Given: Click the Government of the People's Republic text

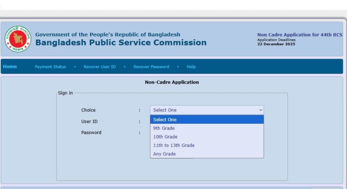Looking at the screenshot, I should 108,34.
